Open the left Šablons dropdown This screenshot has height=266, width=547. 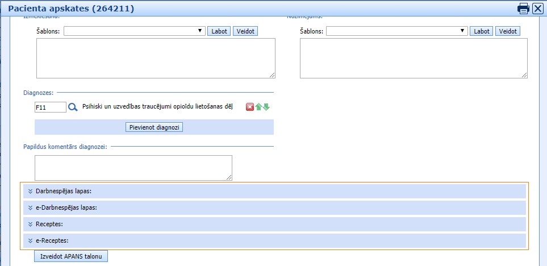point(135,31)
